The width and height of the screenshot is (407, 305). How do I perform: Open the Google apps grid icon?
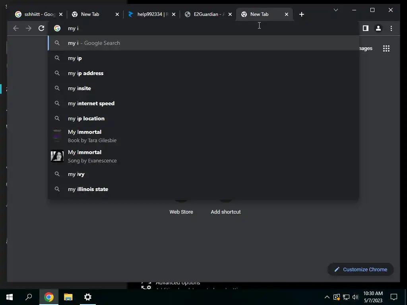386,48
